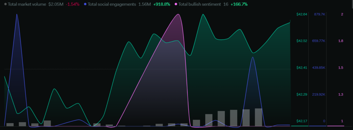Click the '439.85K' engagements axis label
The height and width of the screenshot is (130, 353).
tap(319, 68)
